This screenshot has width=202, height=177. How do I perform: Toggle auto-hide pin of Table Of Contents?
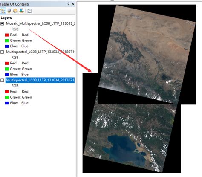(68, 4)
